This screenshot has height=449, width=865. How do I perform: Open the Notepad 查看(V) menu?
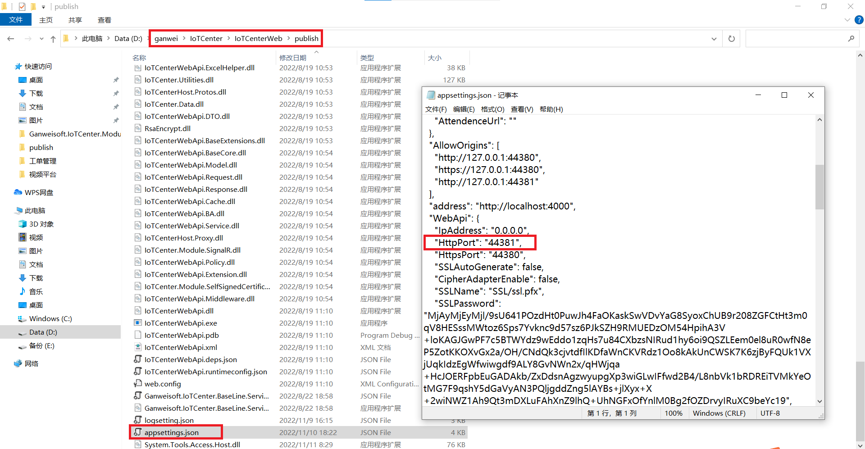click(x=522, y=109)
